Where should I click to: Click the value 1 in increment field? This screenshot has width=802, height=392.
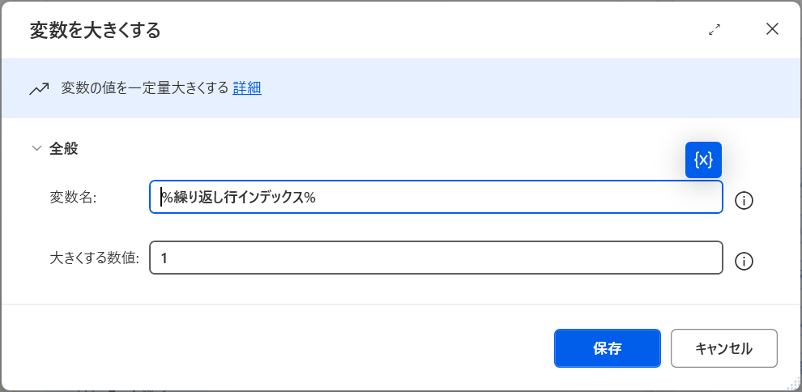coord(164,258)
